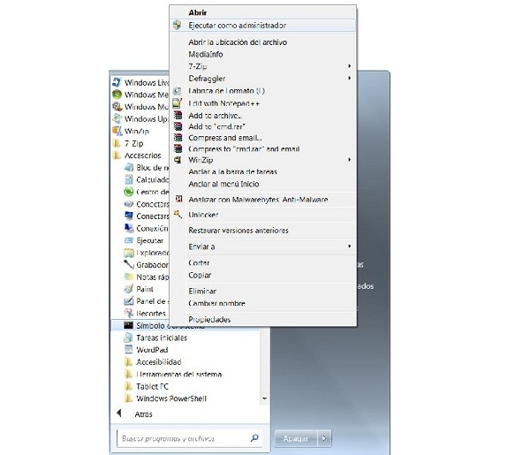Click the programs list scrollbar down arrow
This screenshot has height=455, width=530.
click(265, 398)
